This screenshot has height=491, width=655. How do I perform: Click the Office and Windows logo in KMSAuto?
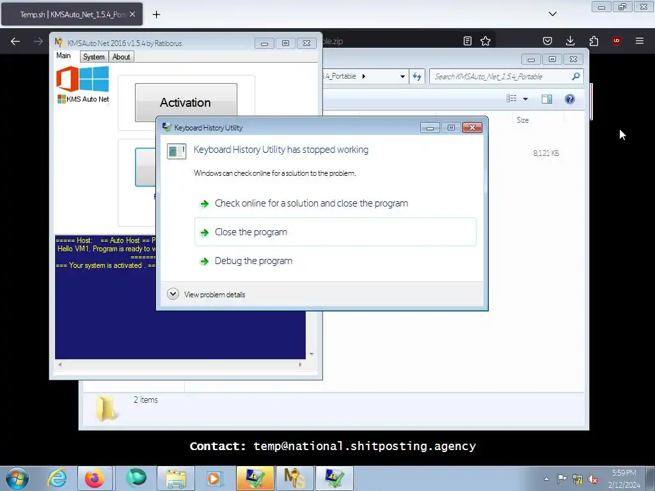point(83,79)
